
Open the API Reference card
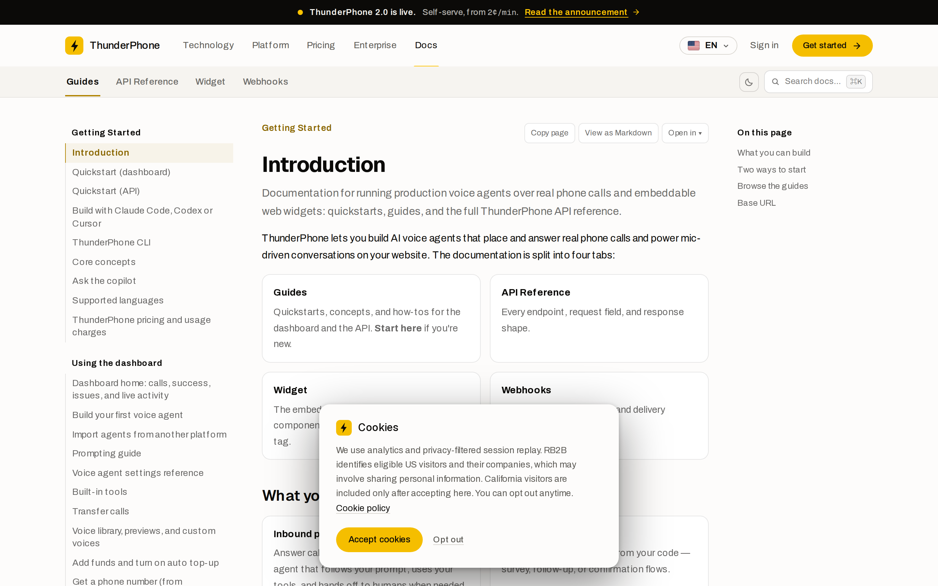599,318
